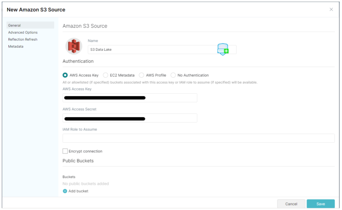Image resolution: width=342 pixels, height=210 pixels.
Task: Click the Public Buckets section heading
Action: [78, 161]
